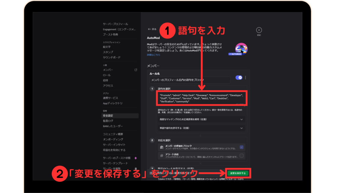Click the AutoMod robot mascot image
This screenshot has height=193, width=344.
pos(241,49)
